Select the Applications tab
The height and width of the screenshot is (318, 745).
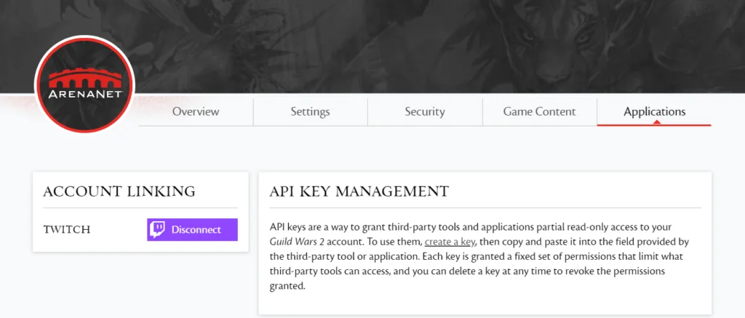[654, 112]
